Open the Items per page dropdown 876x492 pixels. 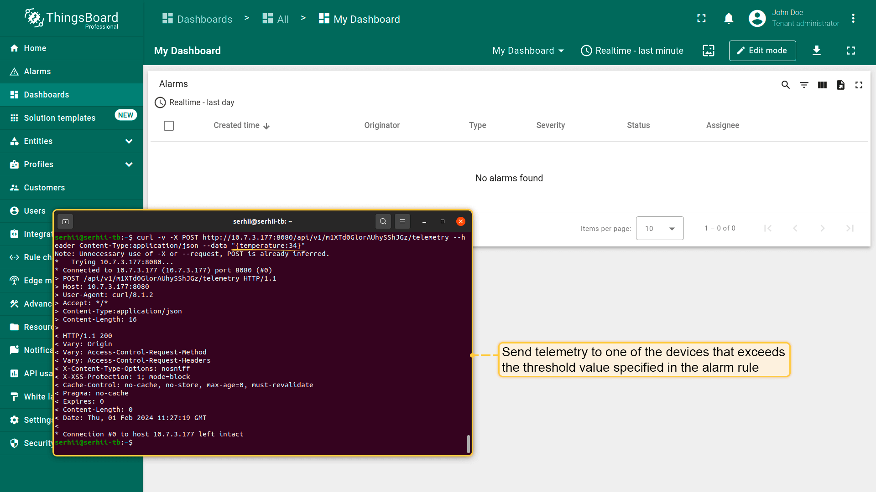coord(660,228)
